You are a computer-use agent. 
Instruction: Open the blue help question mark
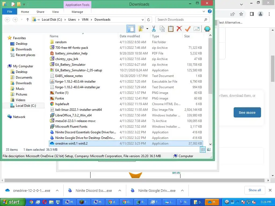[x=209, y=11]
